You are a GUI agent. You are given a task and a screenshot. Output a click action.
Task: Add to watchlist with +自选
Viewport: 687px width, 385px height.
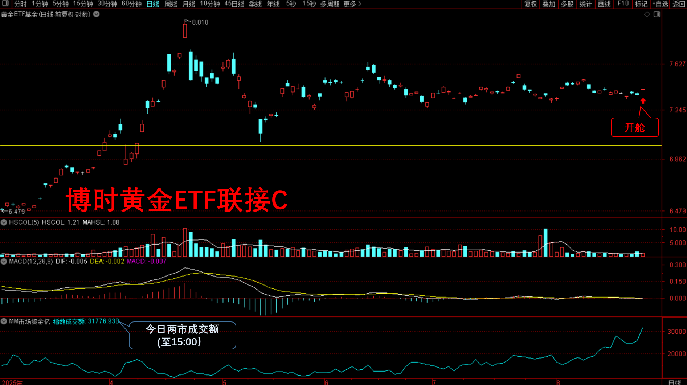660,4
